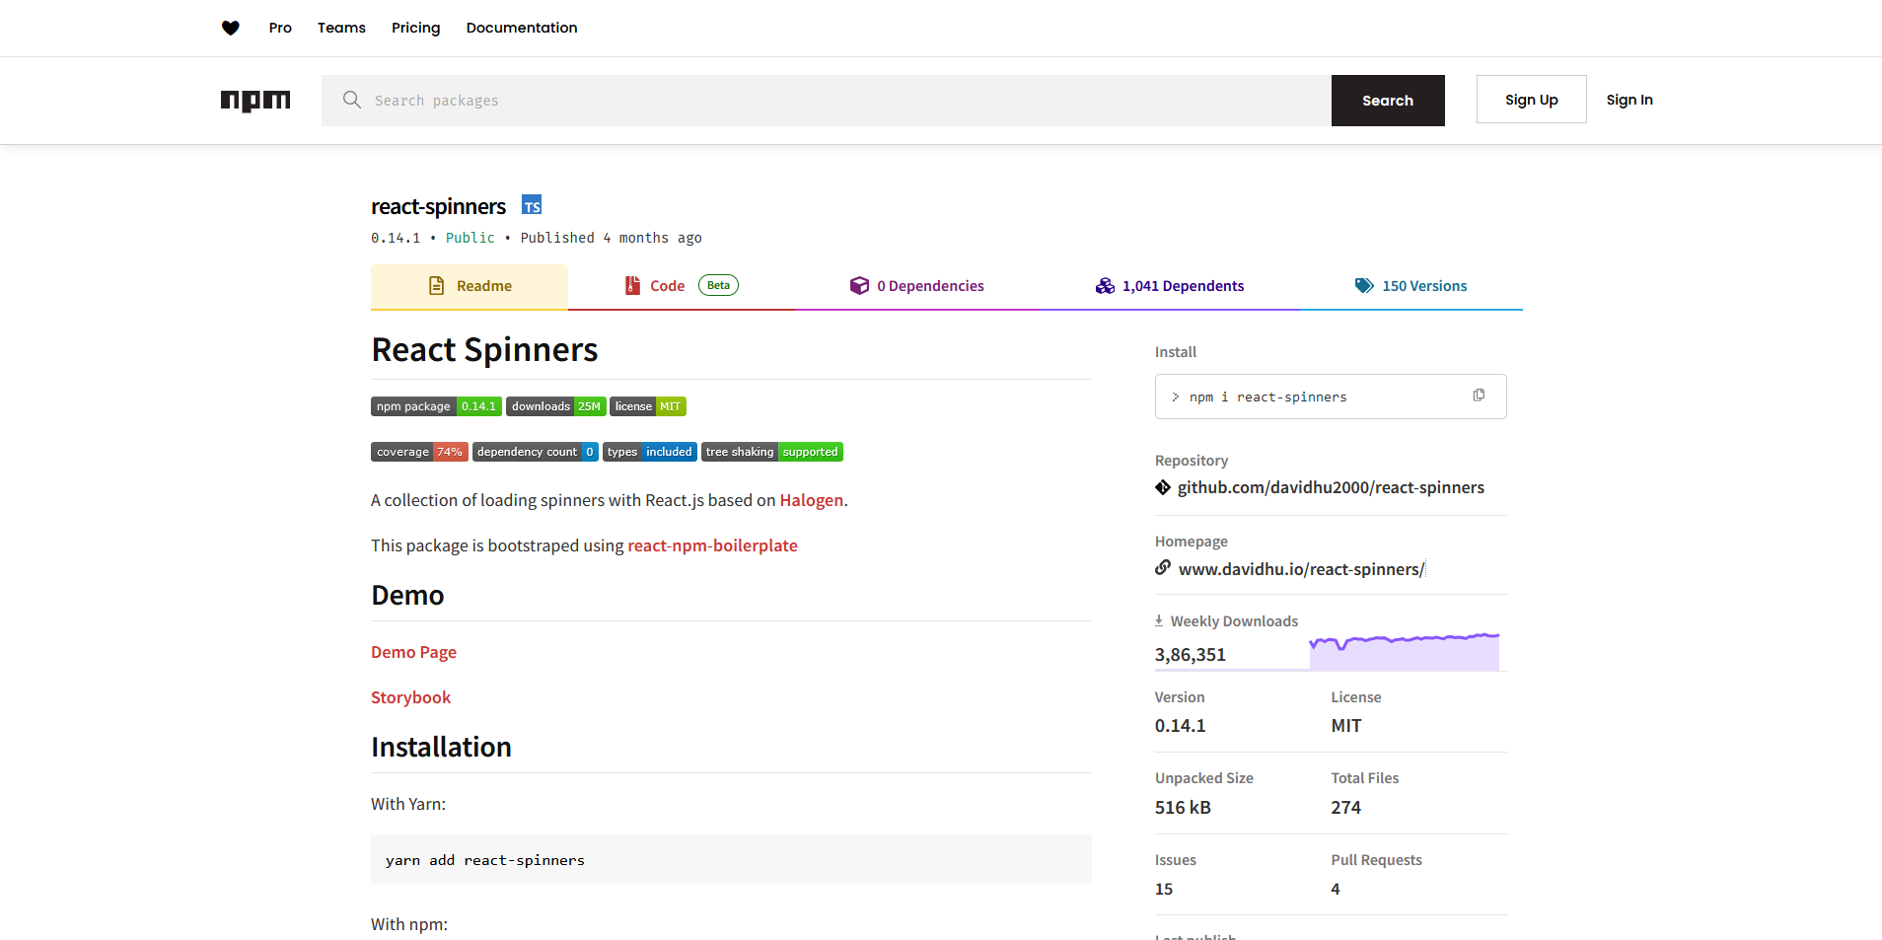
Task: Click the Total Files value 274
Action: click(x=1345, y=807)
